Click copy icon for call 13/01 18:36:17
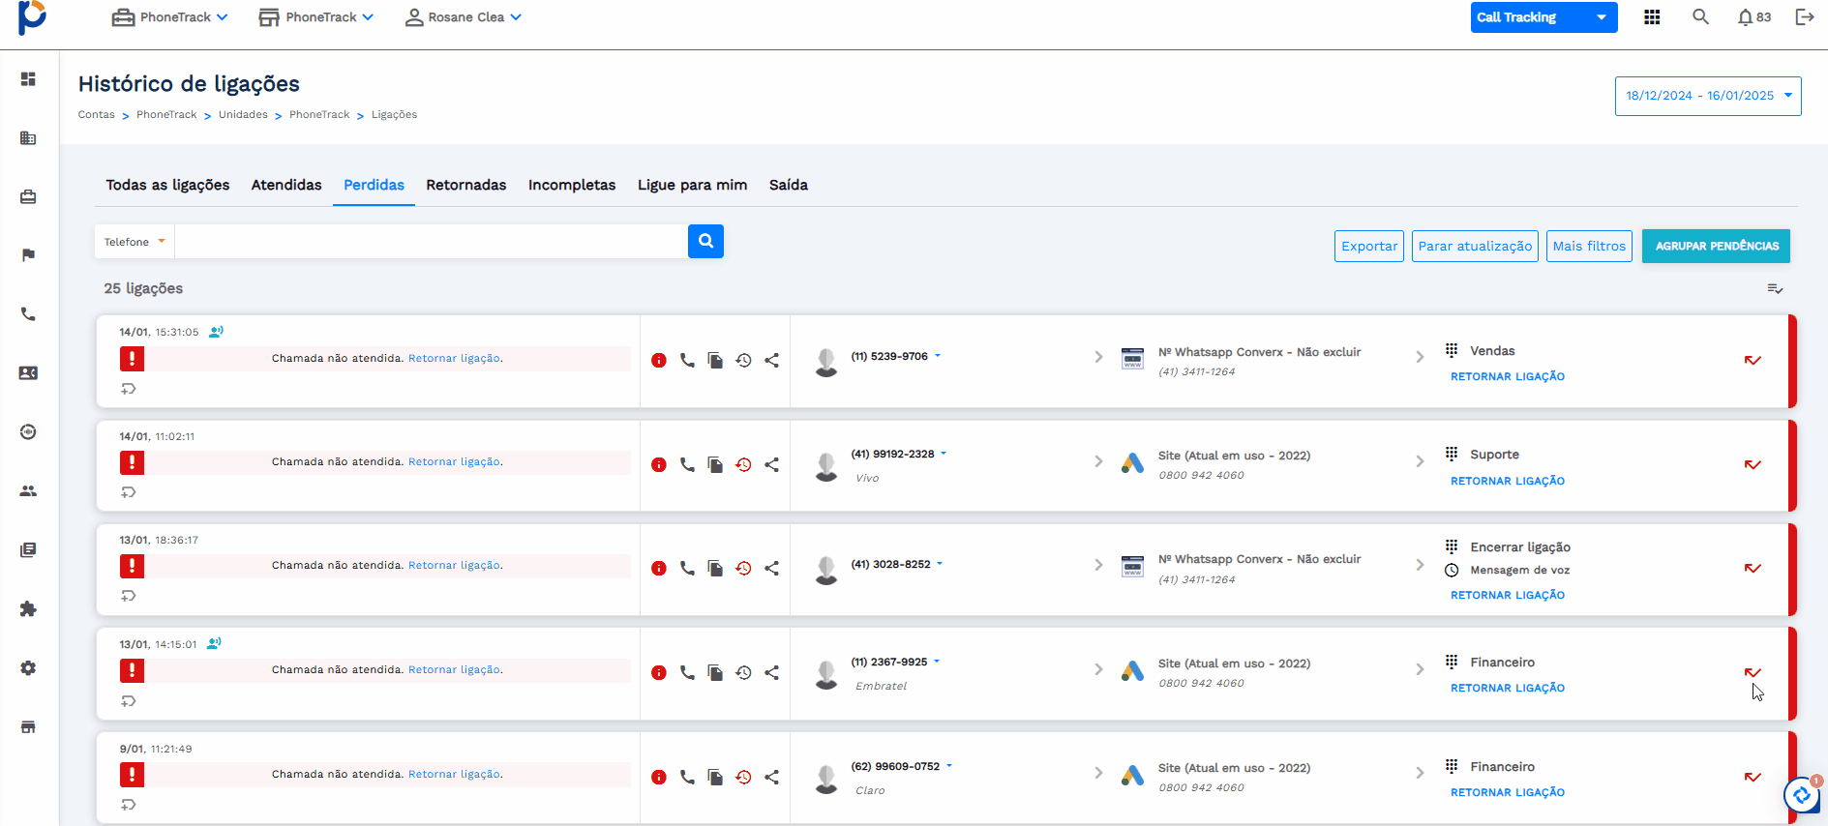The height and width of the screenshot is (826, 1828). pos(715,569)
